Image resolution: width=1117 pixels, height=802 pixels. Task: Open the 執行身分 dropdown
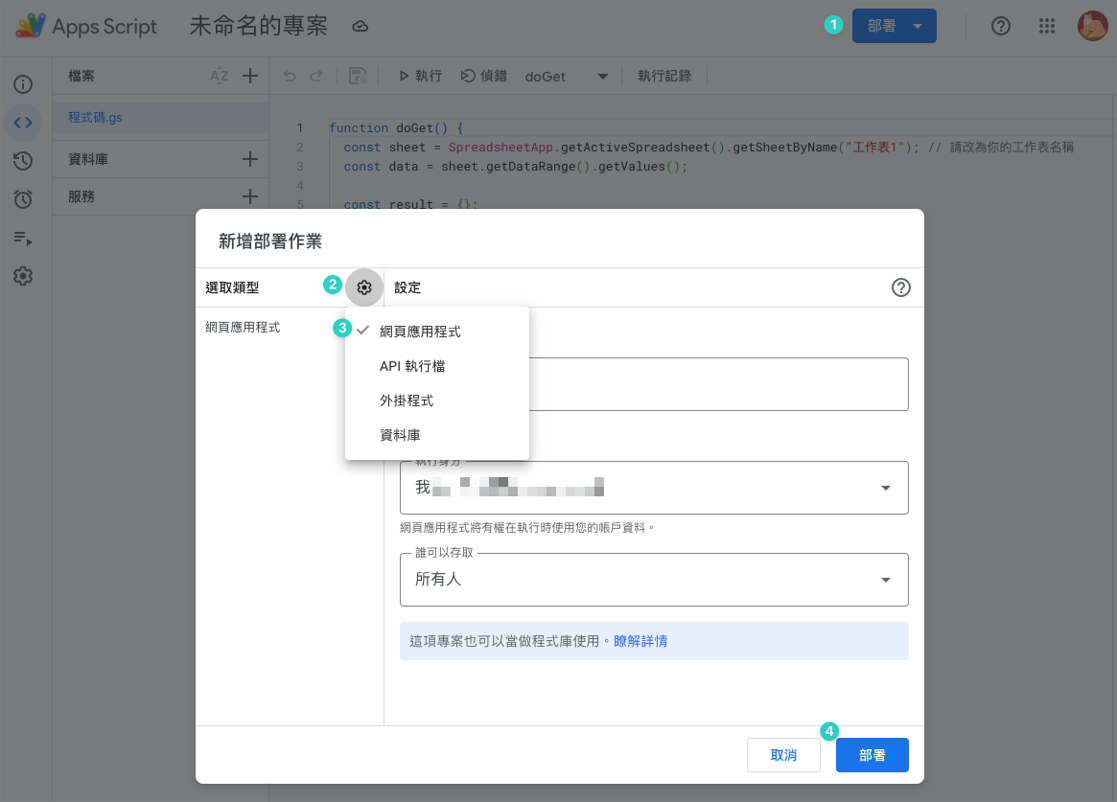654,488
